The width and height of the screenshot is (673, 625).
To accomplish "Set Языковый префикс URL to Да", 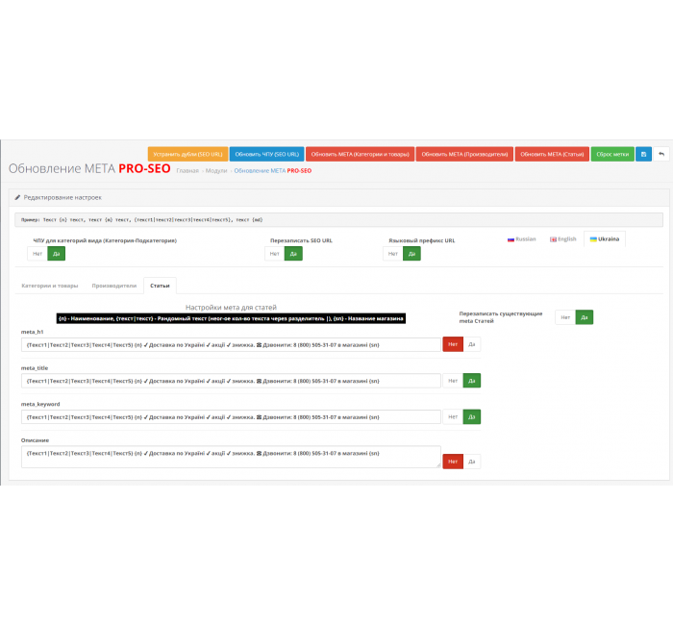I will (411, 254).
